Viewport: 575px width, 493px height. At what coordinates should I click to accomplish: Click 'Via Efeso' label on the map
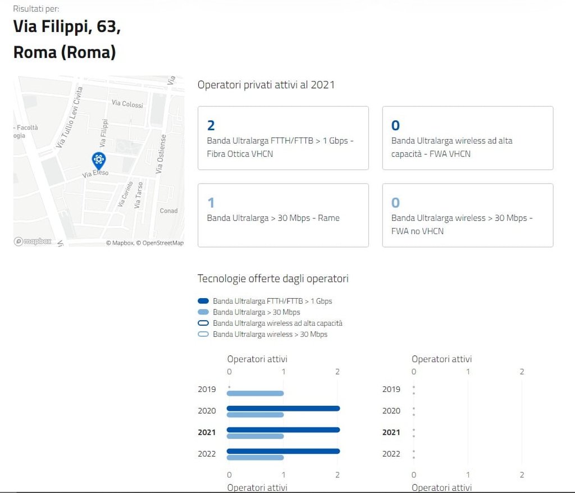pos(95,174)
